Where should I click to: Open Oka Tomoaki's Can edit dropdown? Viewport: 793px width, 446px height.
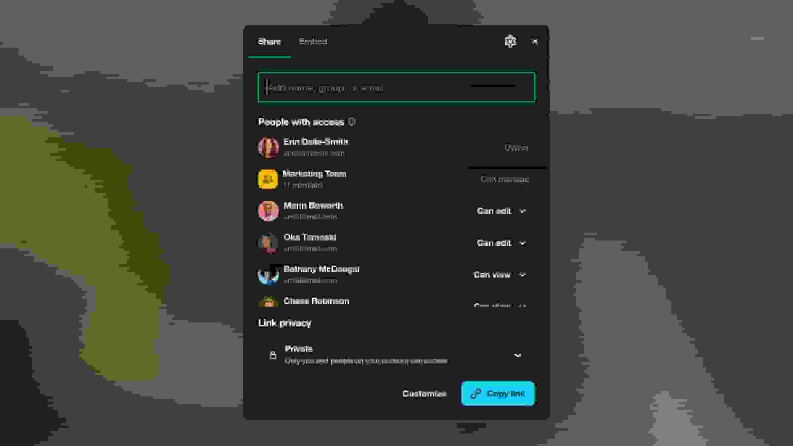pyautogui.click(x=501, y=243)
